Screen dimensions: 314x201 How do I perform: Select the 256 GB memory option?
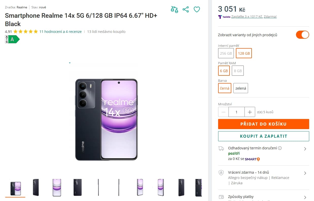point(225,53)
